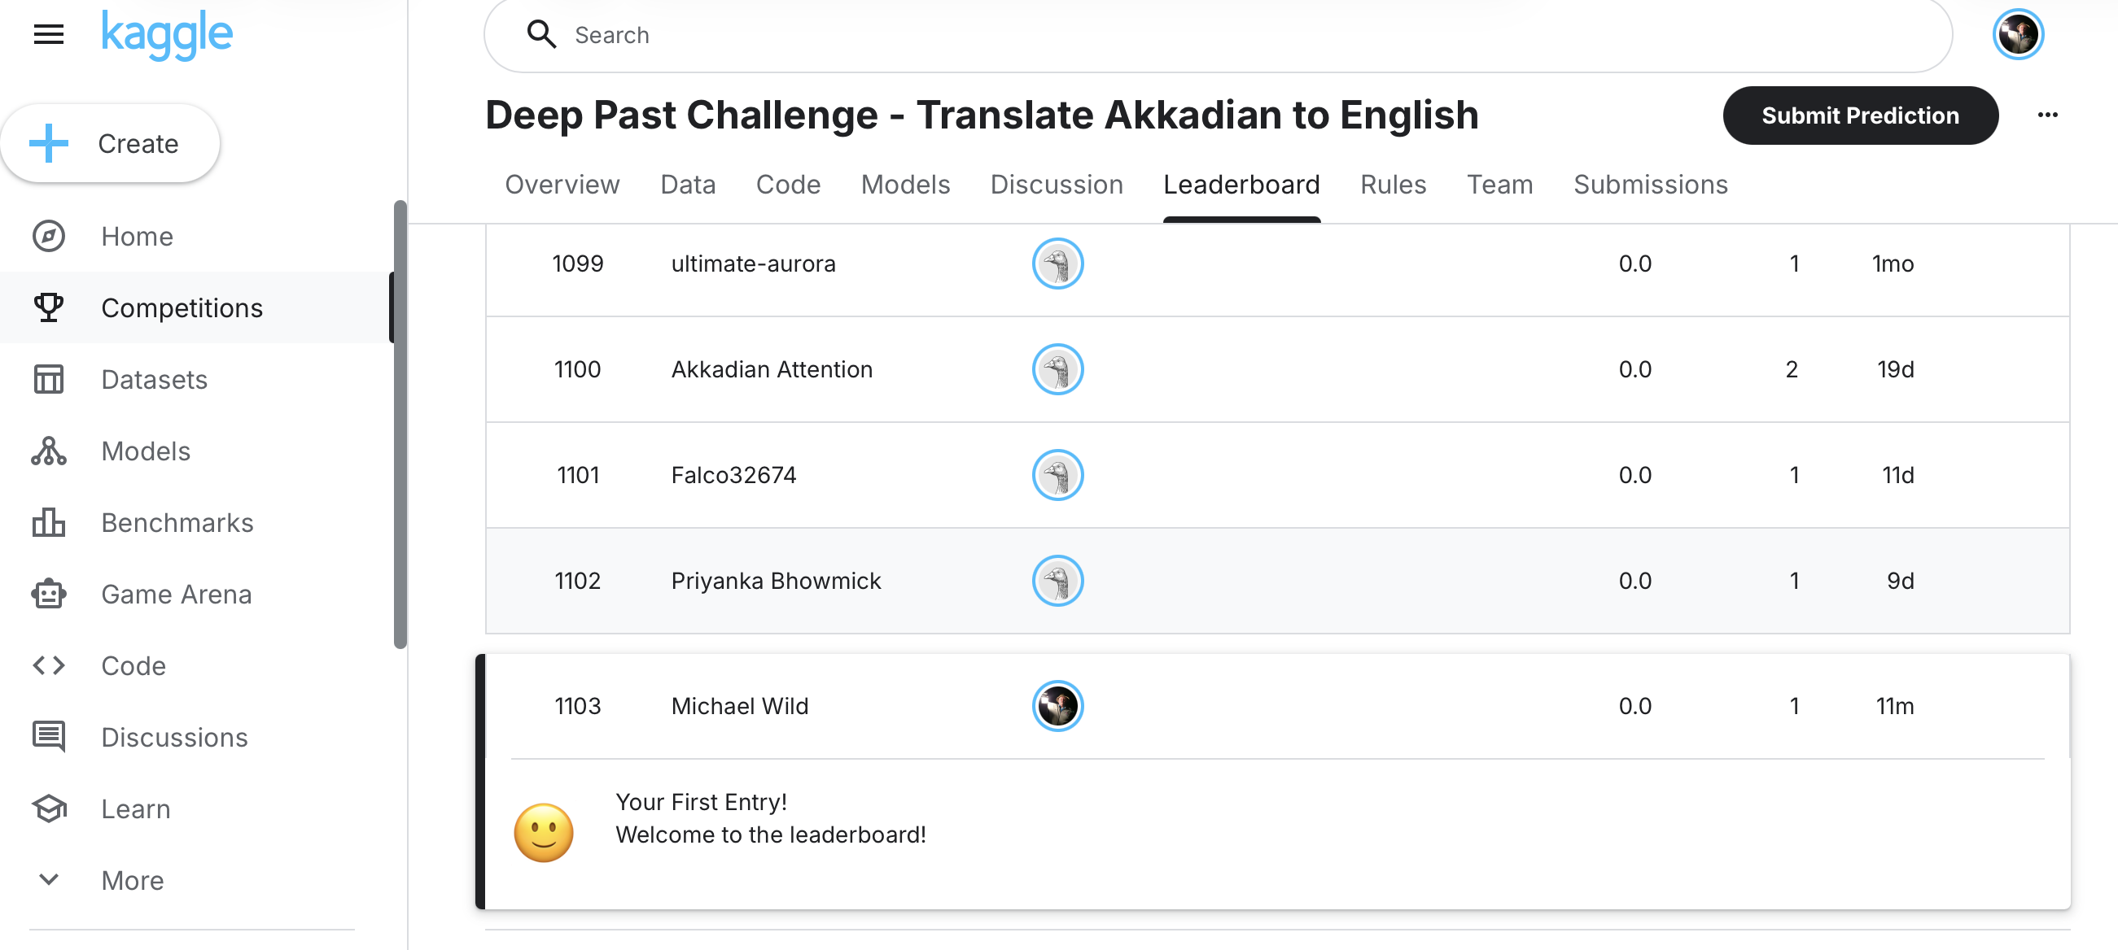Expand the More sidebar section

[x=132, y=880]
